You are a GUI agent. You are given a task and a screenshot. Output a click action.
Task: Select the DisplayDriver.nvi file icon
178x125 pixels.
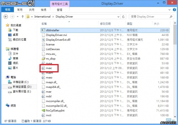[43, 35]
